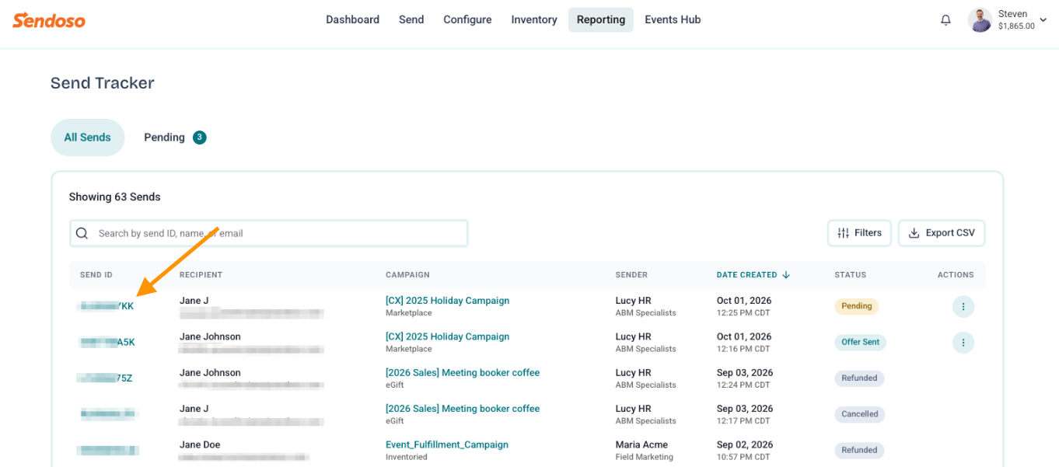Image resolution: width=1059 pixels, height=467 pixels.
Task: Click the Sender column header
Action: pos(631,275)
